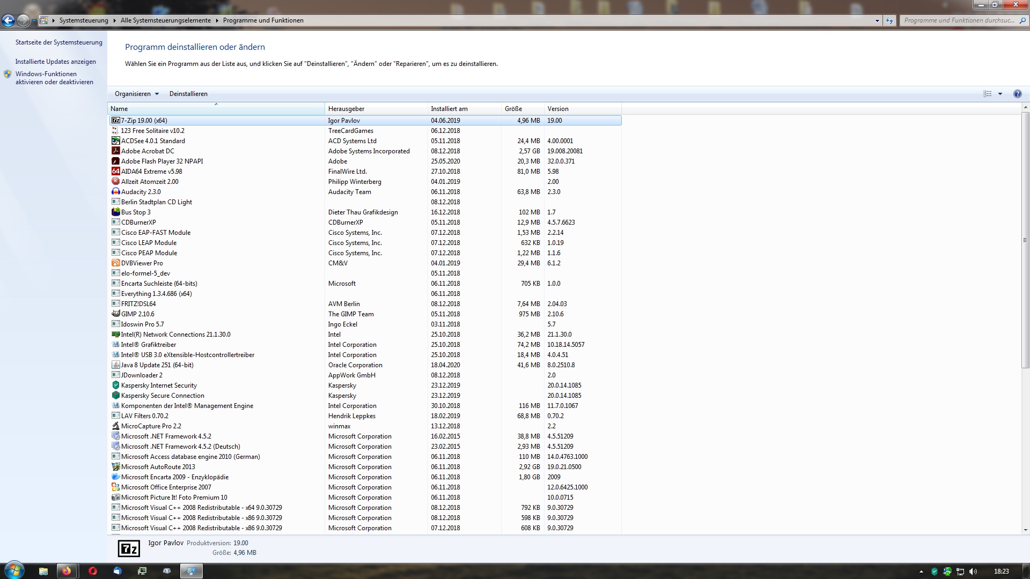Select the Java 8 Update 251 icon
Screen dimensions: 1030x579
(x=116, y=365)
